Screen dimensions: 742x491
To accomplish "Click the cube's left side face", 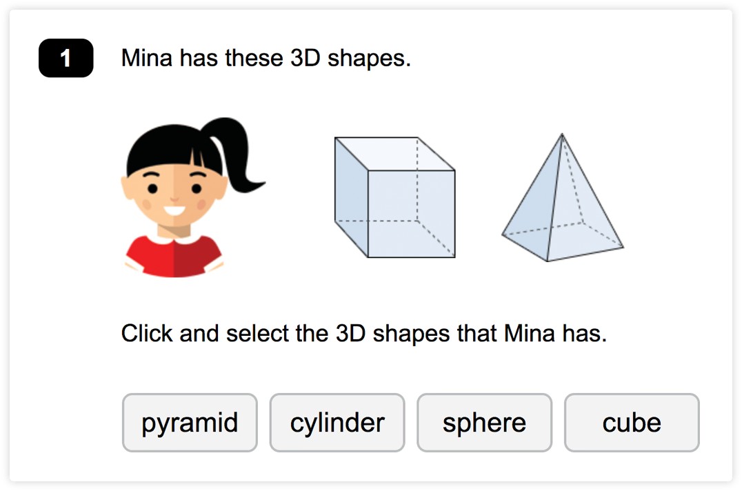I will click(x=351, y=197).
